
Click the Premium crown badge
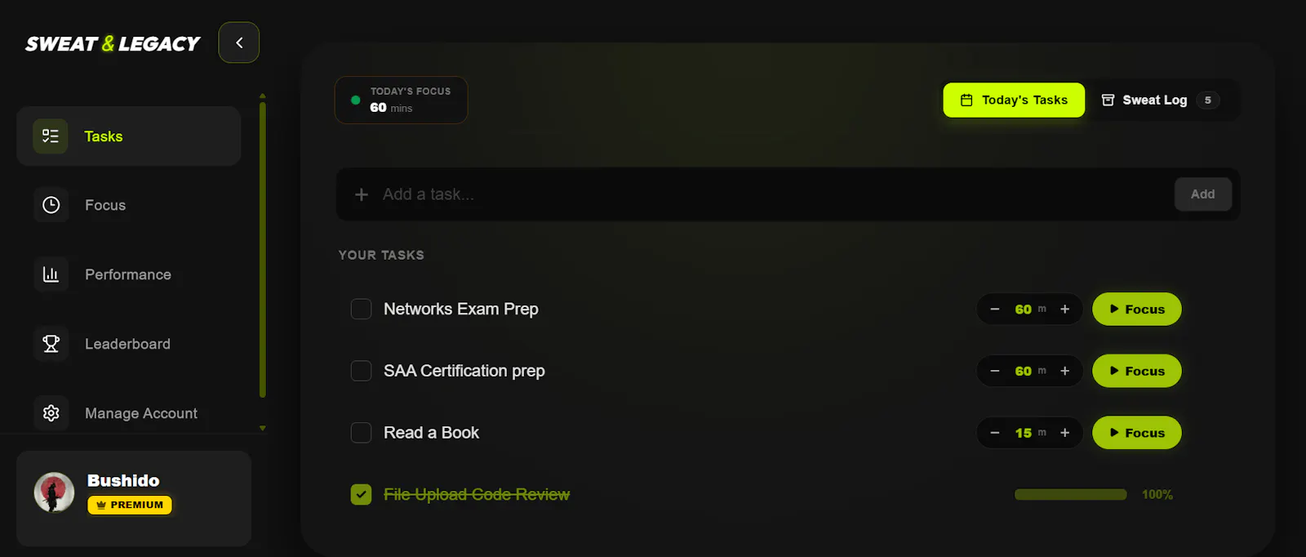pyautogui.click(x=130, y=505)
